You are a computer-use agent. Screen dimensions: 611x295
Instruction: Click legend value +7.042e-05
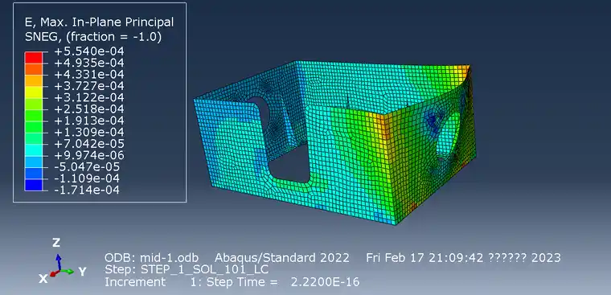coord(90,144)
